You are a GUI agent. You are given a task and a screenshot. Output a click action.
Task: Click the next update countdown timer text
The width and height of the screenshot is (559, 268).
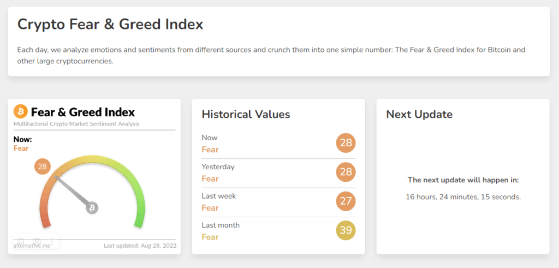click(x=463, y=197)
